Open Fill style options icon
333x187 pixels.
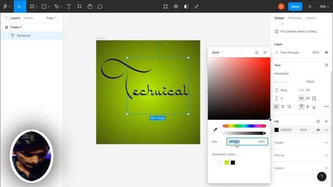(x=318, y=122)
